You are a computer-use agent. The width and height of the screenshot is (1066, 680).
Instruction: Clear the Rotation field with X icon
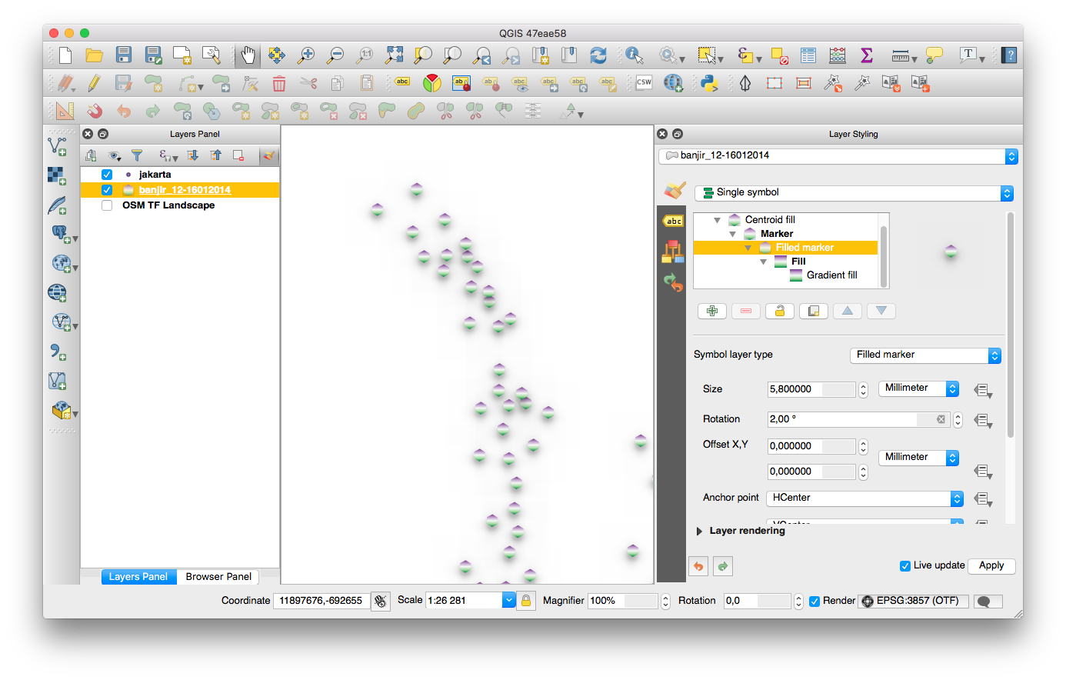coord(941,419)
